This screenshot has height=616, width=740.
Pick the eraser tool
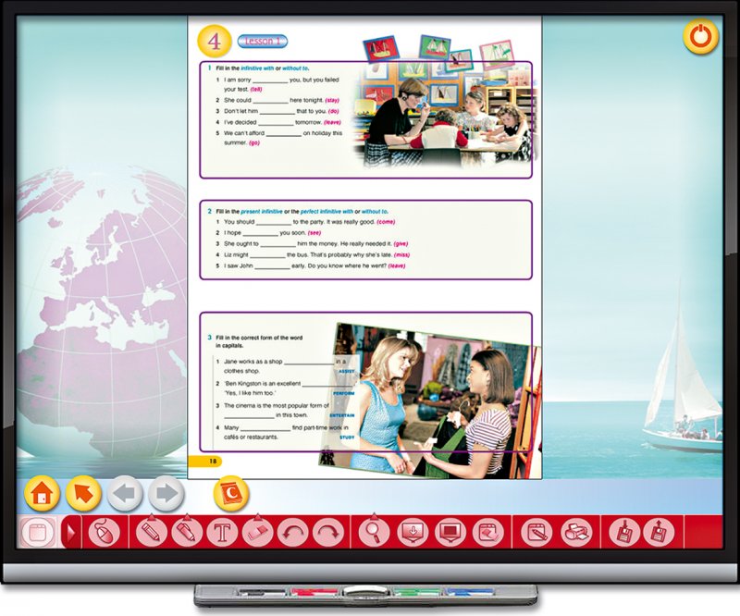point(257,533)
